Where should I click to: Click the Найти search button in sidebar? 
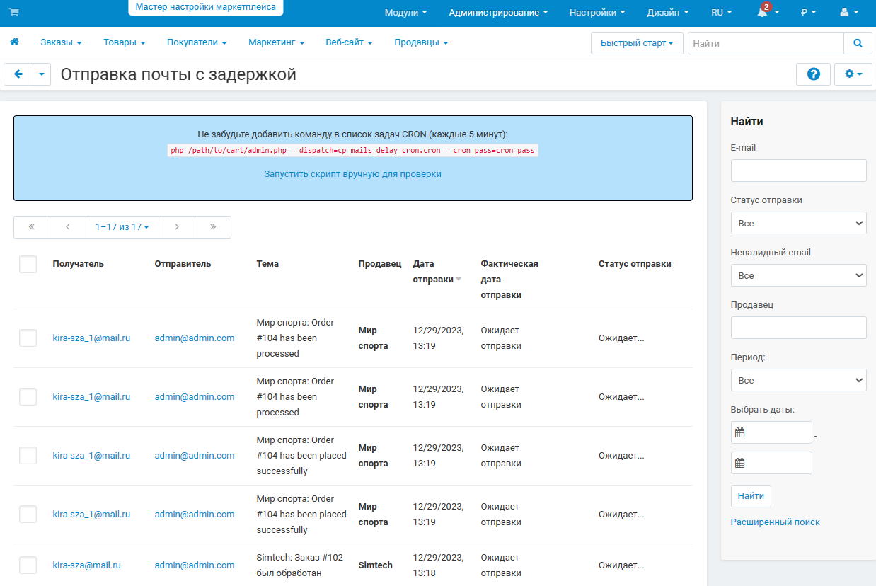751,496
